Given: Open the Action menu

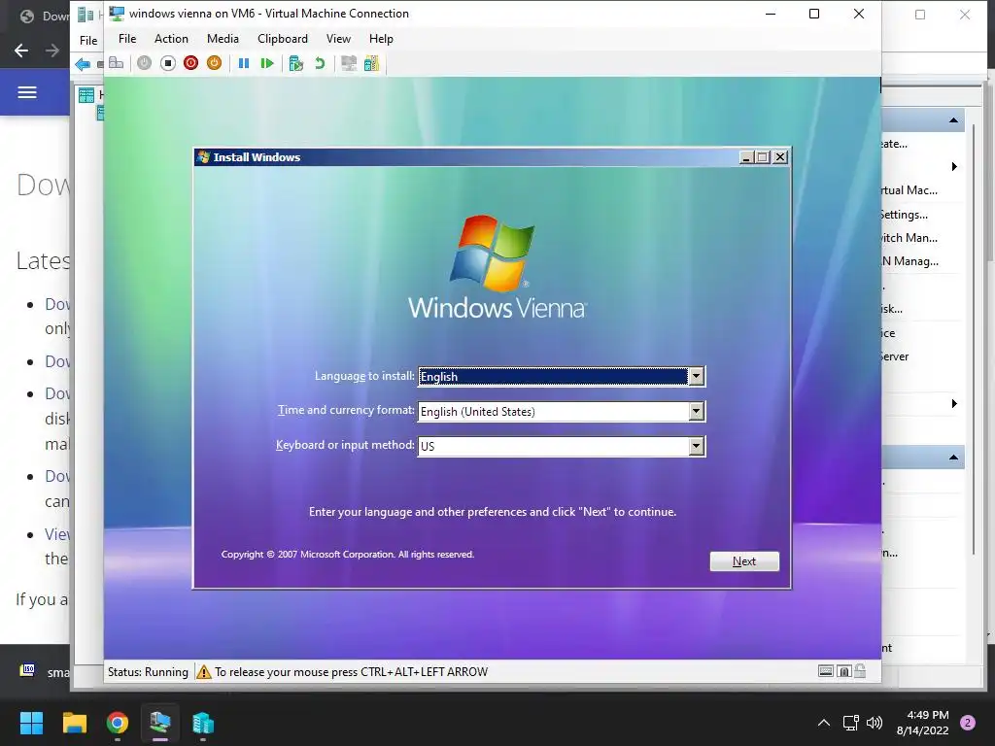Looking at the screenshot, I should point(171,39).
